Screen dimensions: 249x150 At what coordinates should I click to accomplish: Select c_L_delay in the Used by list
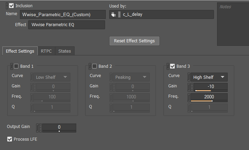point(132,14)
